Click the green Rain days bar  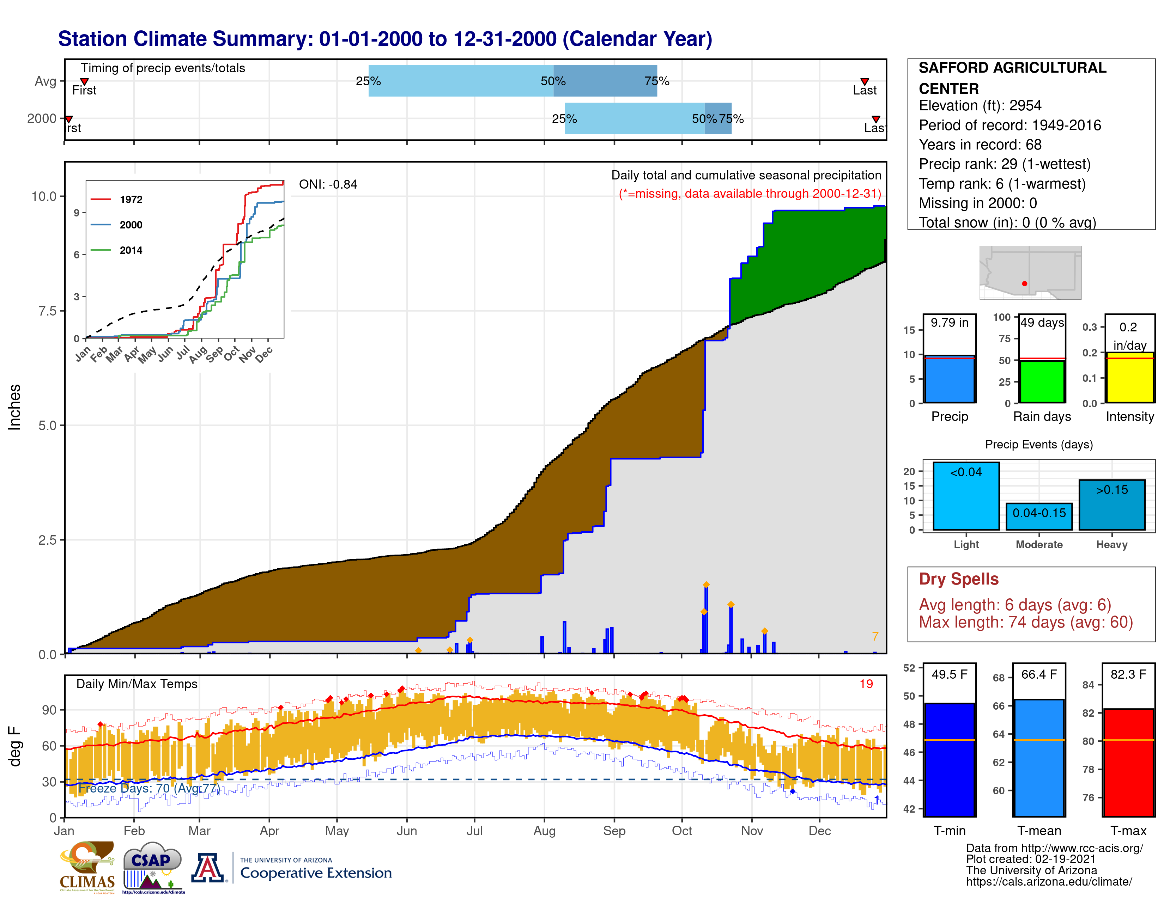pos(1042,382)
